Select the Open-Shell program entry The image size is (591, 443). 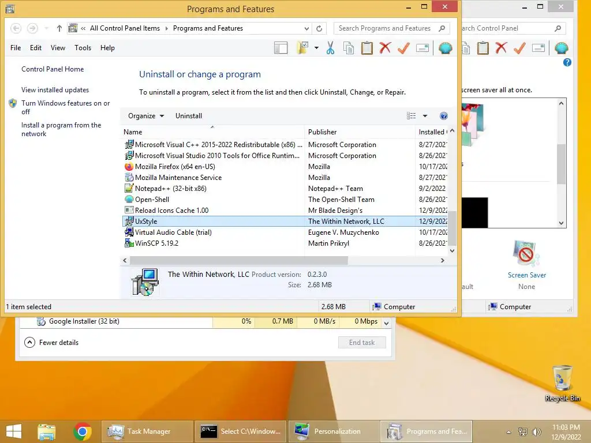click(x=285, y=199)
